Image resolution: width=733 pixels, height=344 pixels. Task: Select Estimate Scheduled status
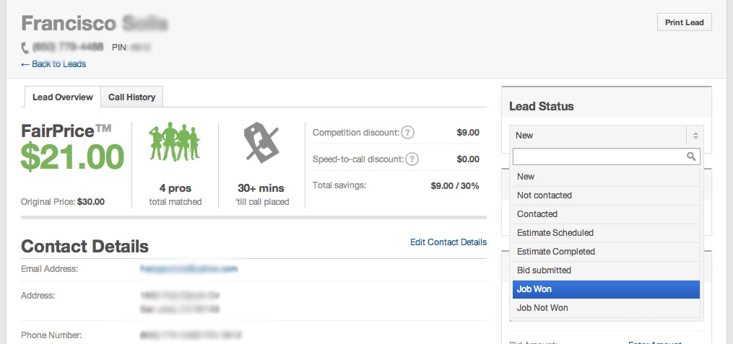pos(606,233)
